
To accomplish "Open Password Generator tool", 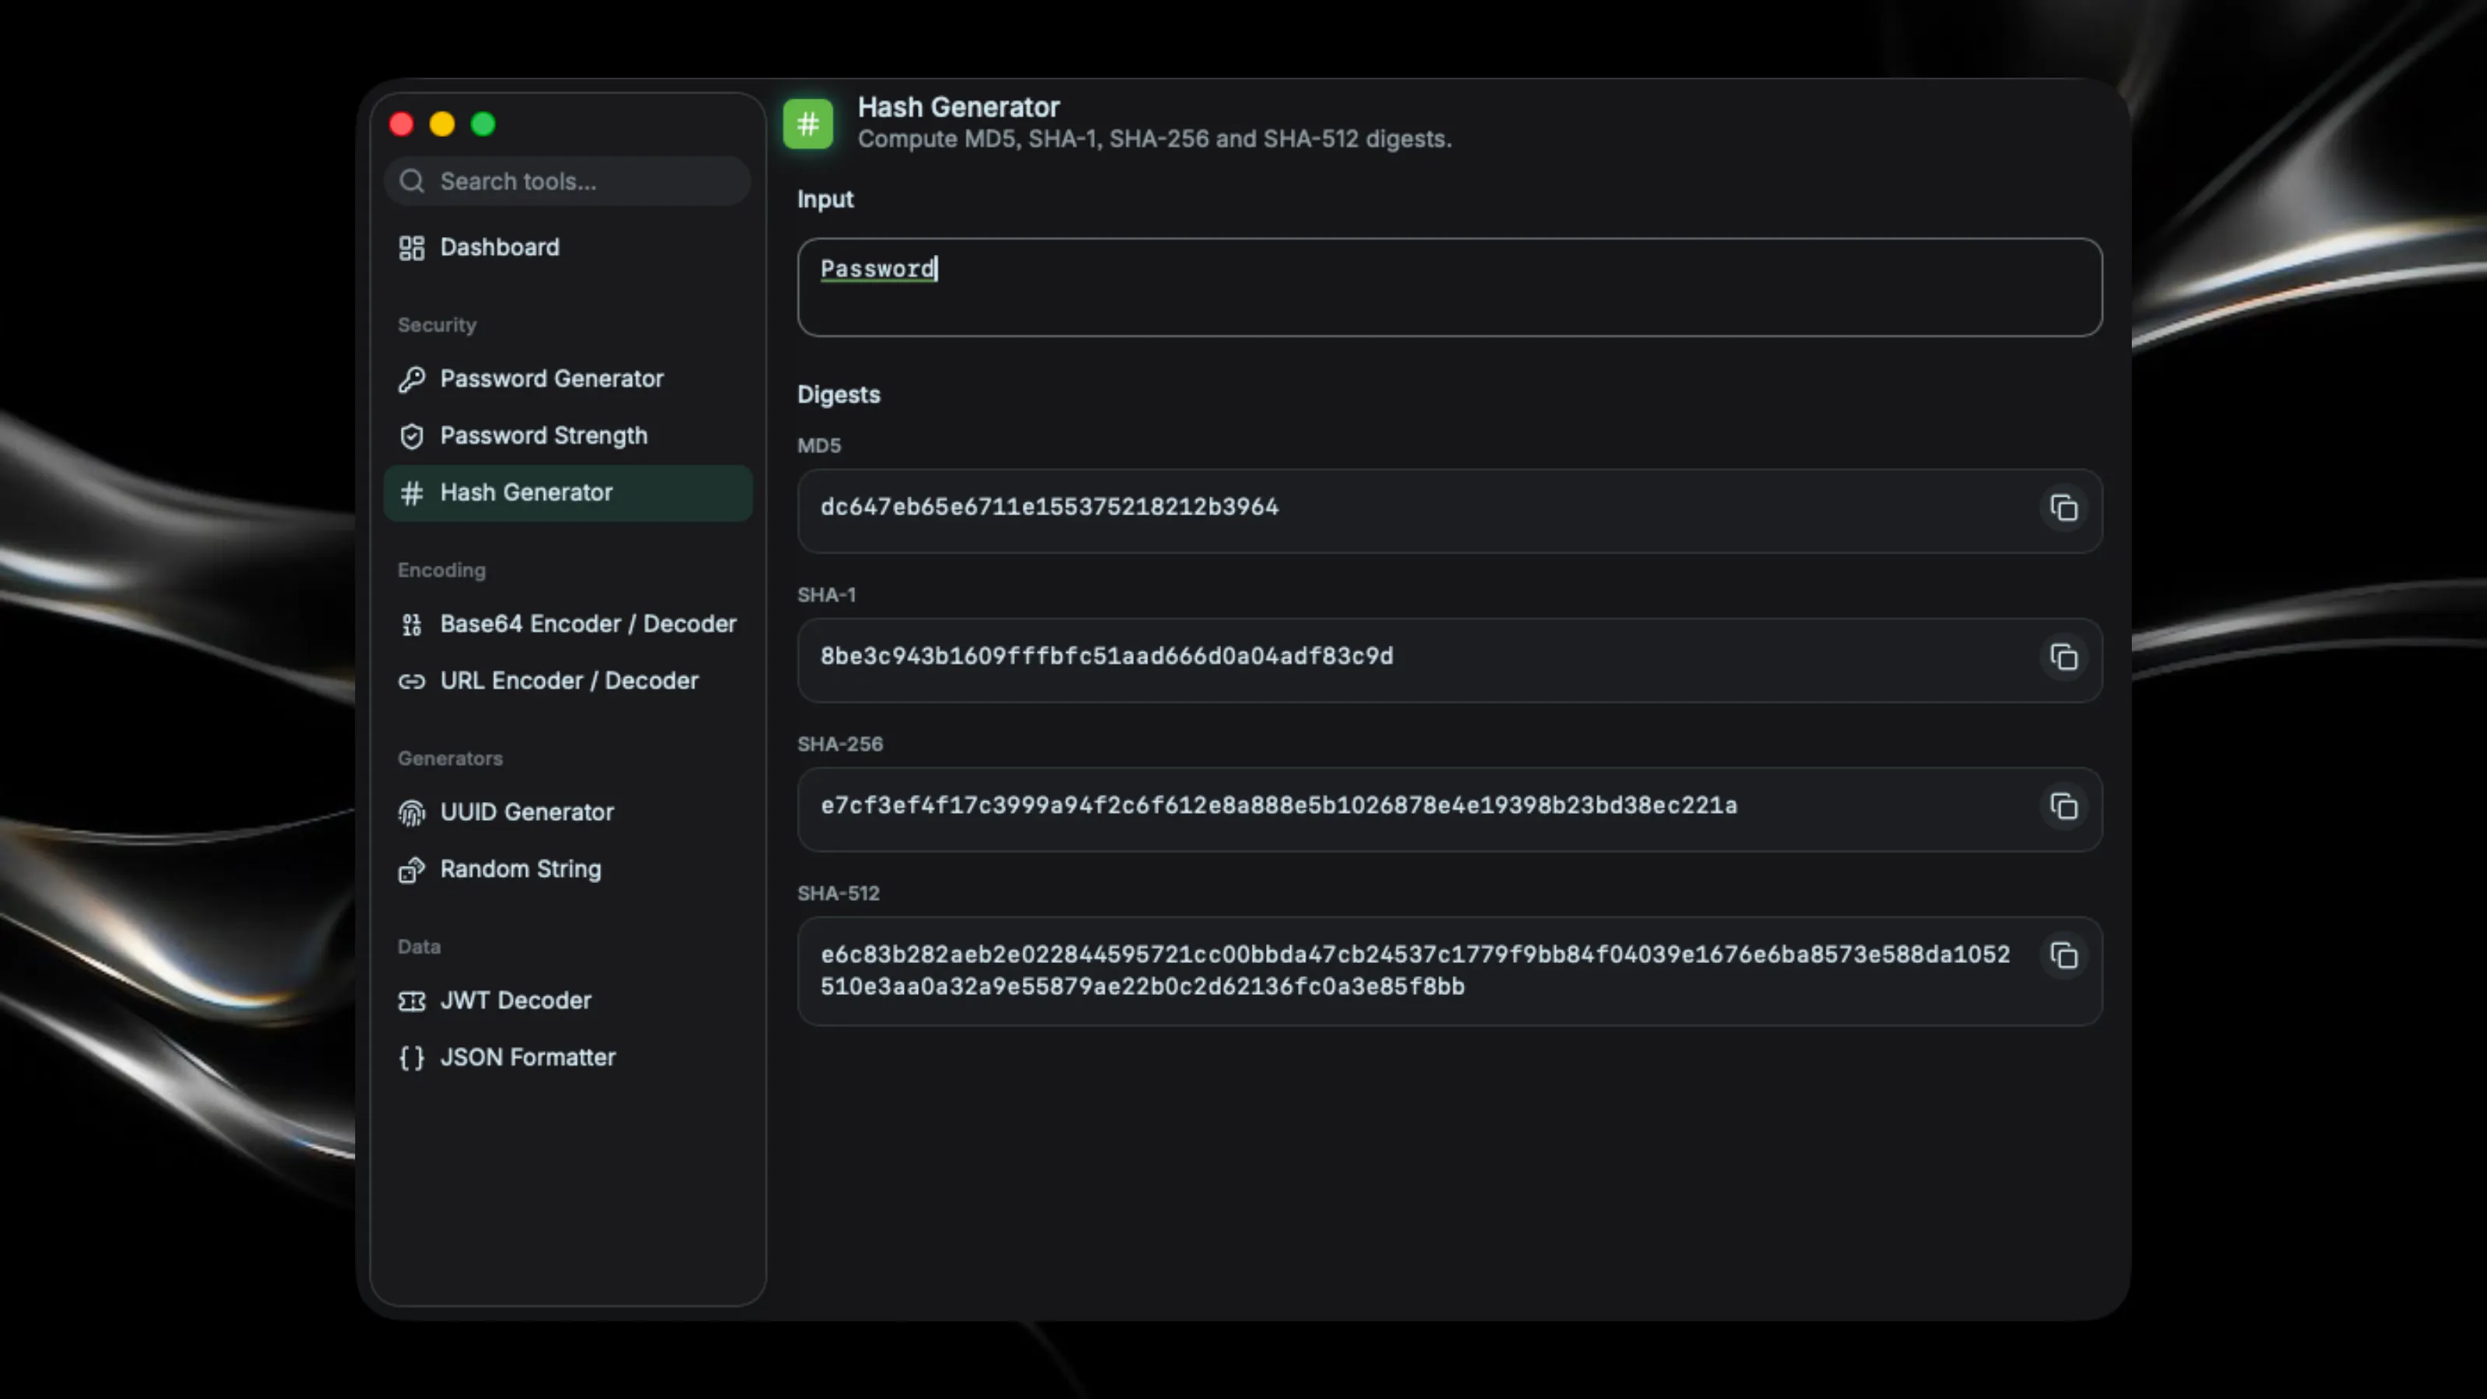I will click(x=567, y=379).
